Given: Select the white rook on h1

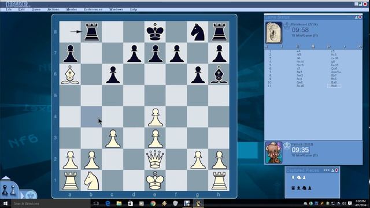Looking at the screenshot, I should click(219, 181).
